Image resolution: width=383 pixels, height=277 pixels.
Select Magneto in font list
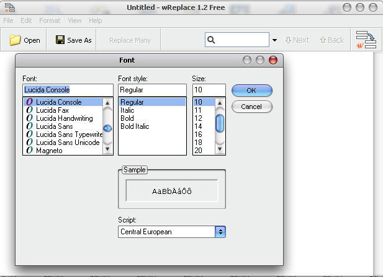coord(63,150)
